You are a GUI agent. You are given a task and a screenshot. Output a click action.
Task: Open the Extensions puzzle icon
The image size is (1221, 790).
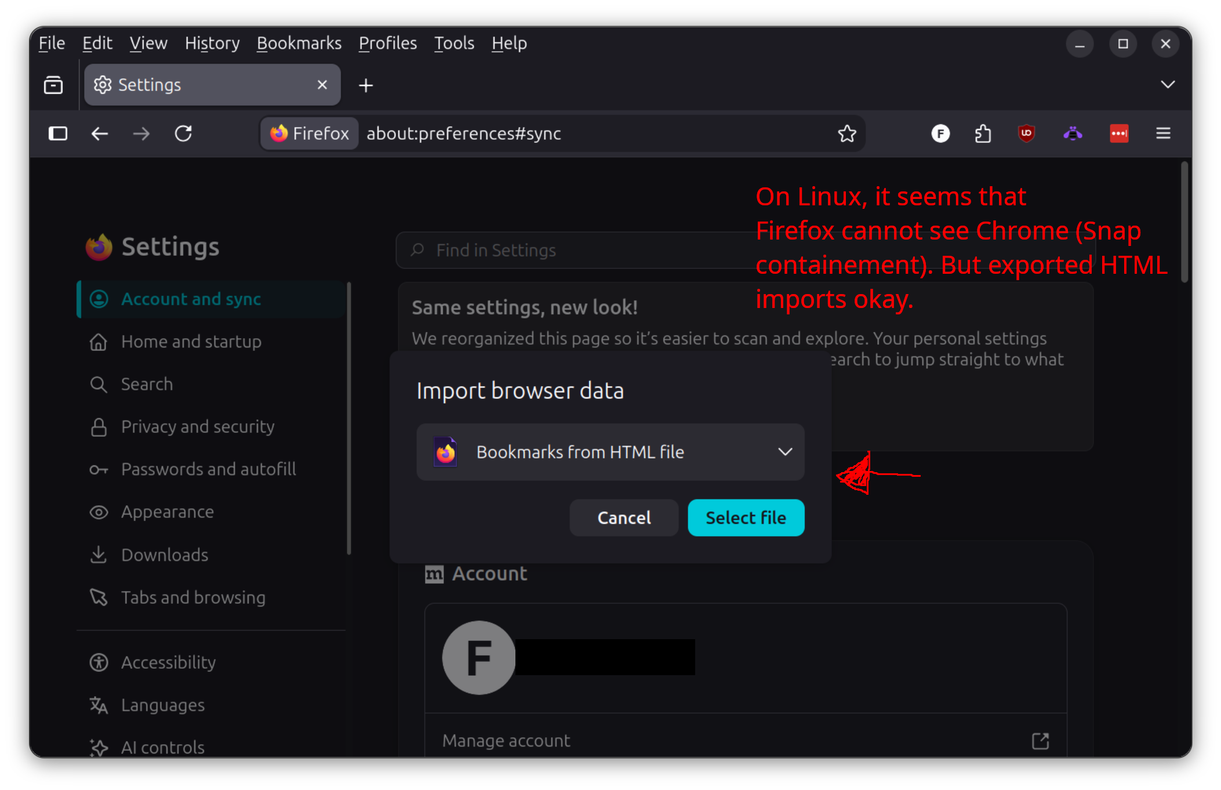(983, 134)
